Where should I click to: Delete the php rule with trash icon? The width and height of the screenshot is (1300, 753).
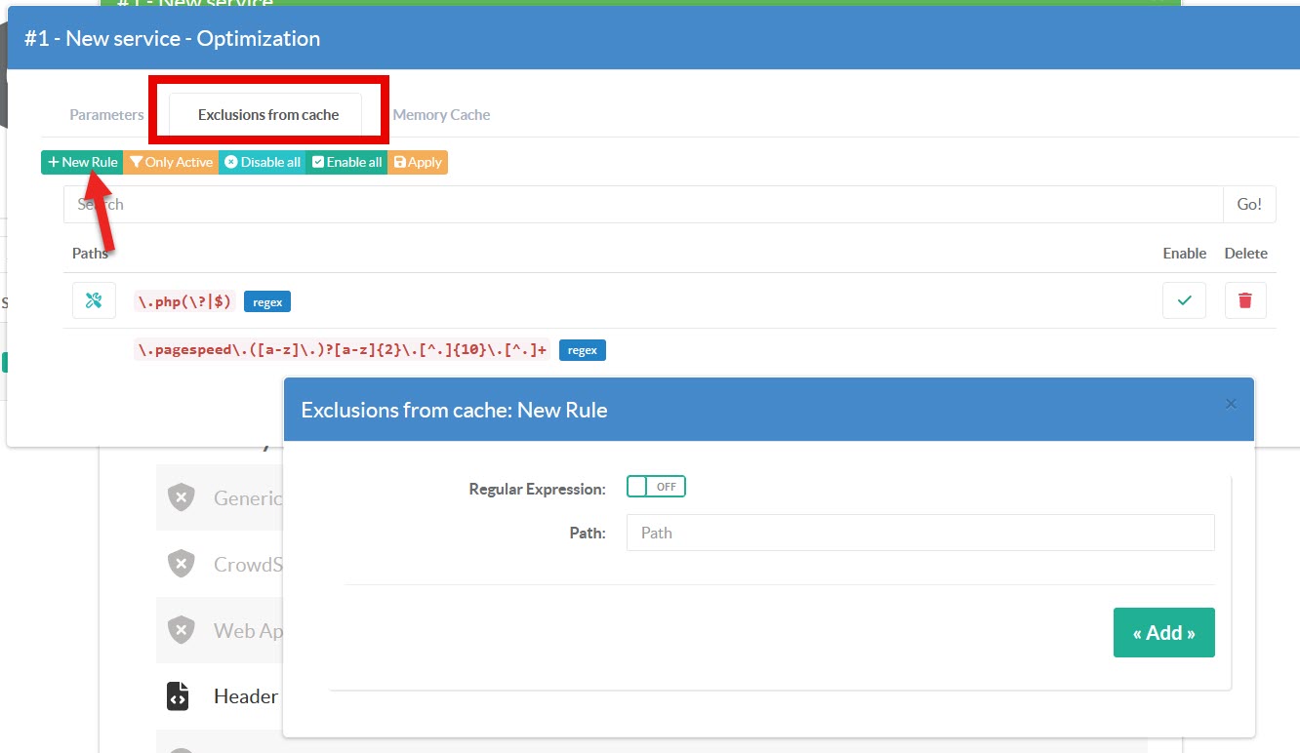pos(1244,300)
